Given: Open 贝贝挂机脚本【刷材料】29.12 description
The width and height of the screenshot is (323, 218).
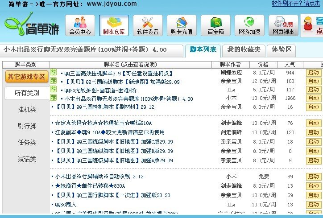Looking at the screenshot, I should [105, 107].
